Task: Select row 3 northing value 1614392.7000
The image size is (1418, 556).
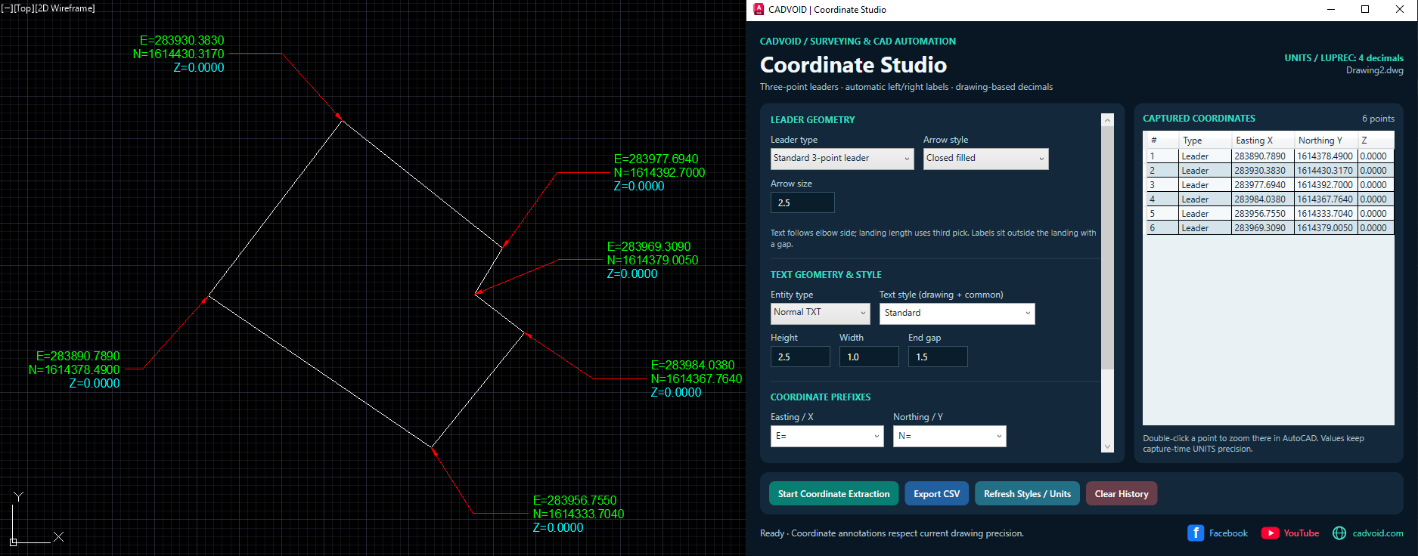Action: (x=1325, y=185)
